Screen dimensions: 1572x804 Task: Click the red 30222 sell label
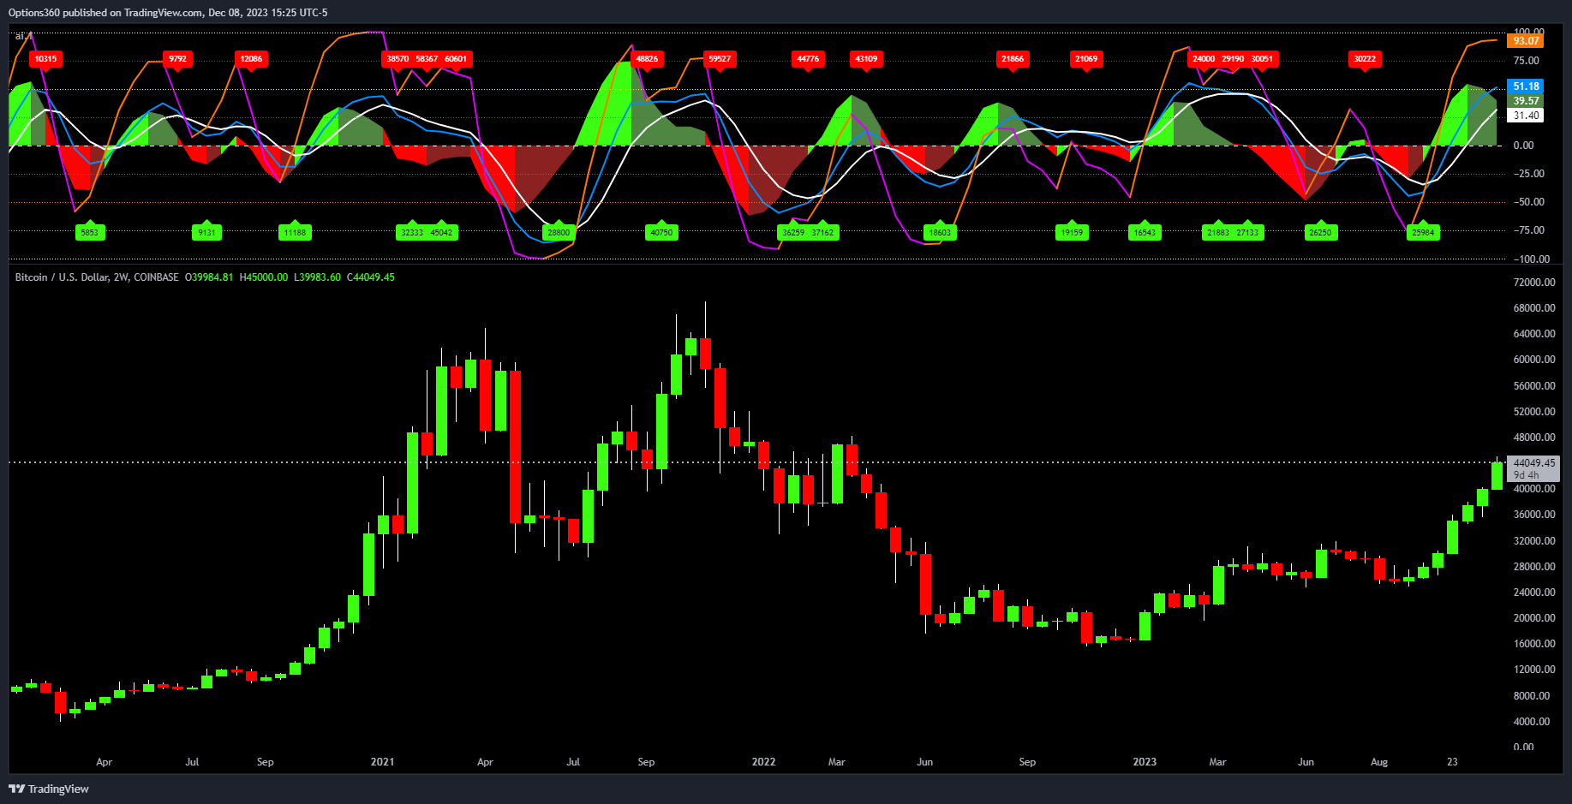(1365, 59)
